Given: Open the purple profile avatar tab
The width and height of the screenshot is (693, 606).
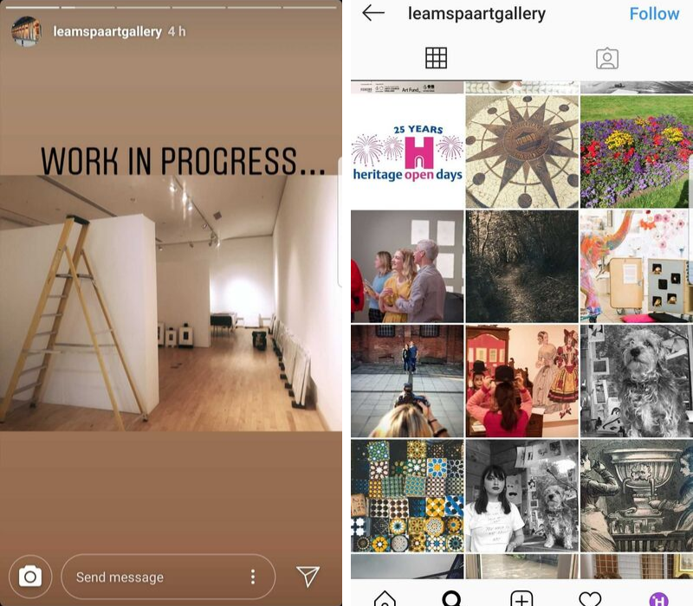Looking at the screenshot, I should pos(658,599).
